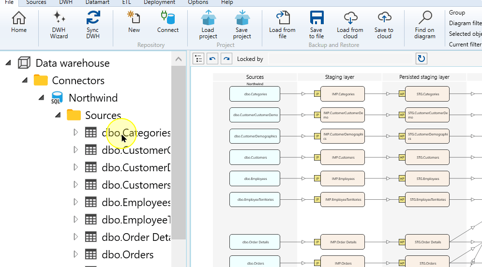The image size is (482, 267).
Task: Select STG.EmployeeTerritories node in diagram
Action: tap(427, 200)
